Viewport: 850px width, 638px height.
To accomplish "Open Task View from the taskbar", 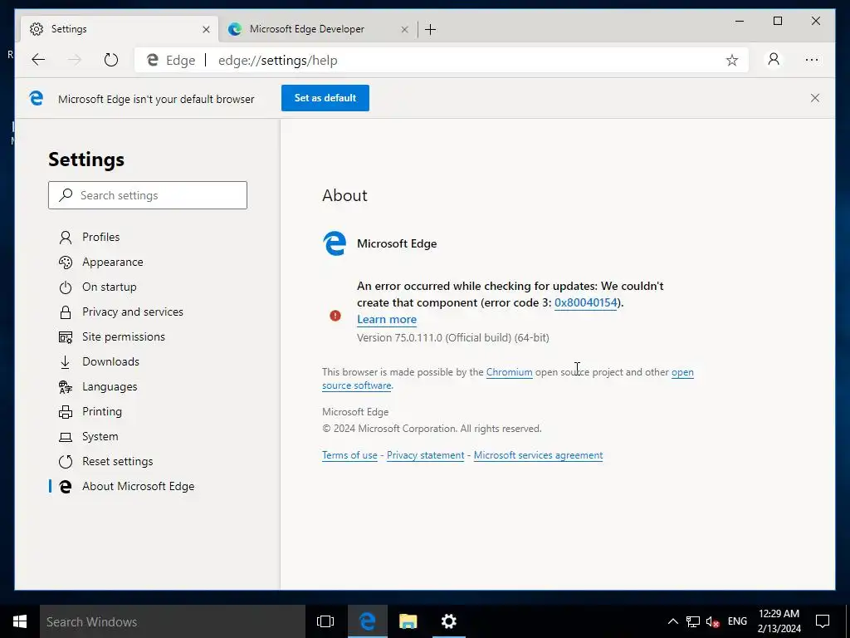I will [325, 621].
